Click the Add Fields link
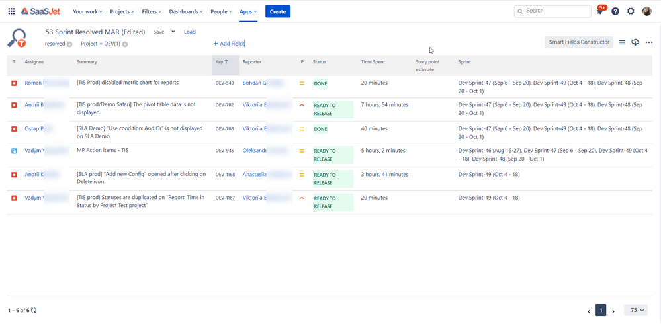The height and width of the screenshot is (324, 661). pos(229,44)
